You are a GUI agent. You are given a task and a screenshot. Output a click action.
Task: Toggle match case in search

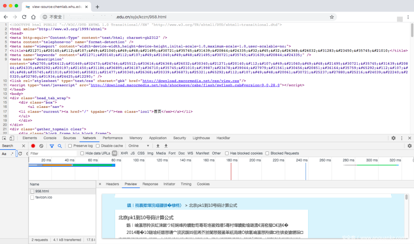(4, 154)
